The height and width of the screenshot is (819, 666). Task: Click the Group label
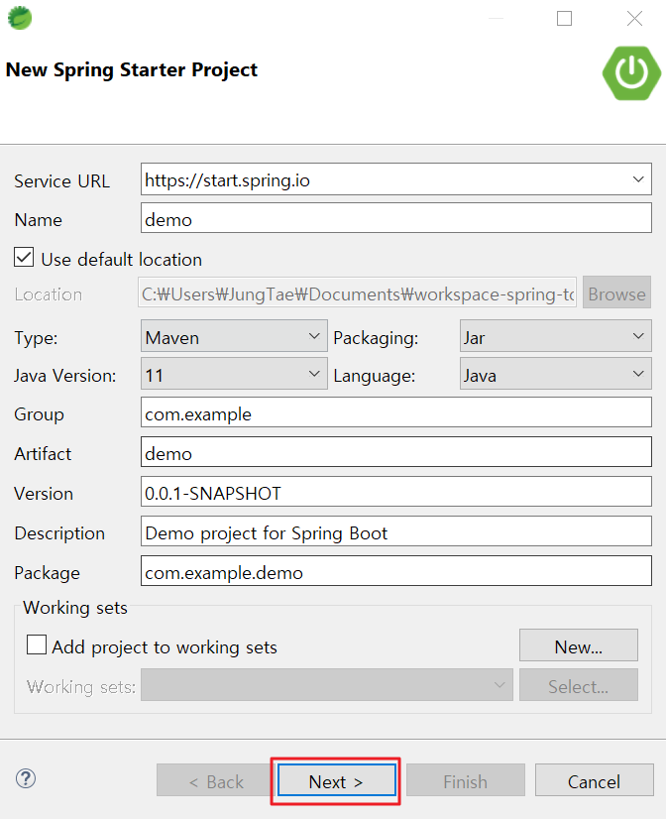point(39,414)
